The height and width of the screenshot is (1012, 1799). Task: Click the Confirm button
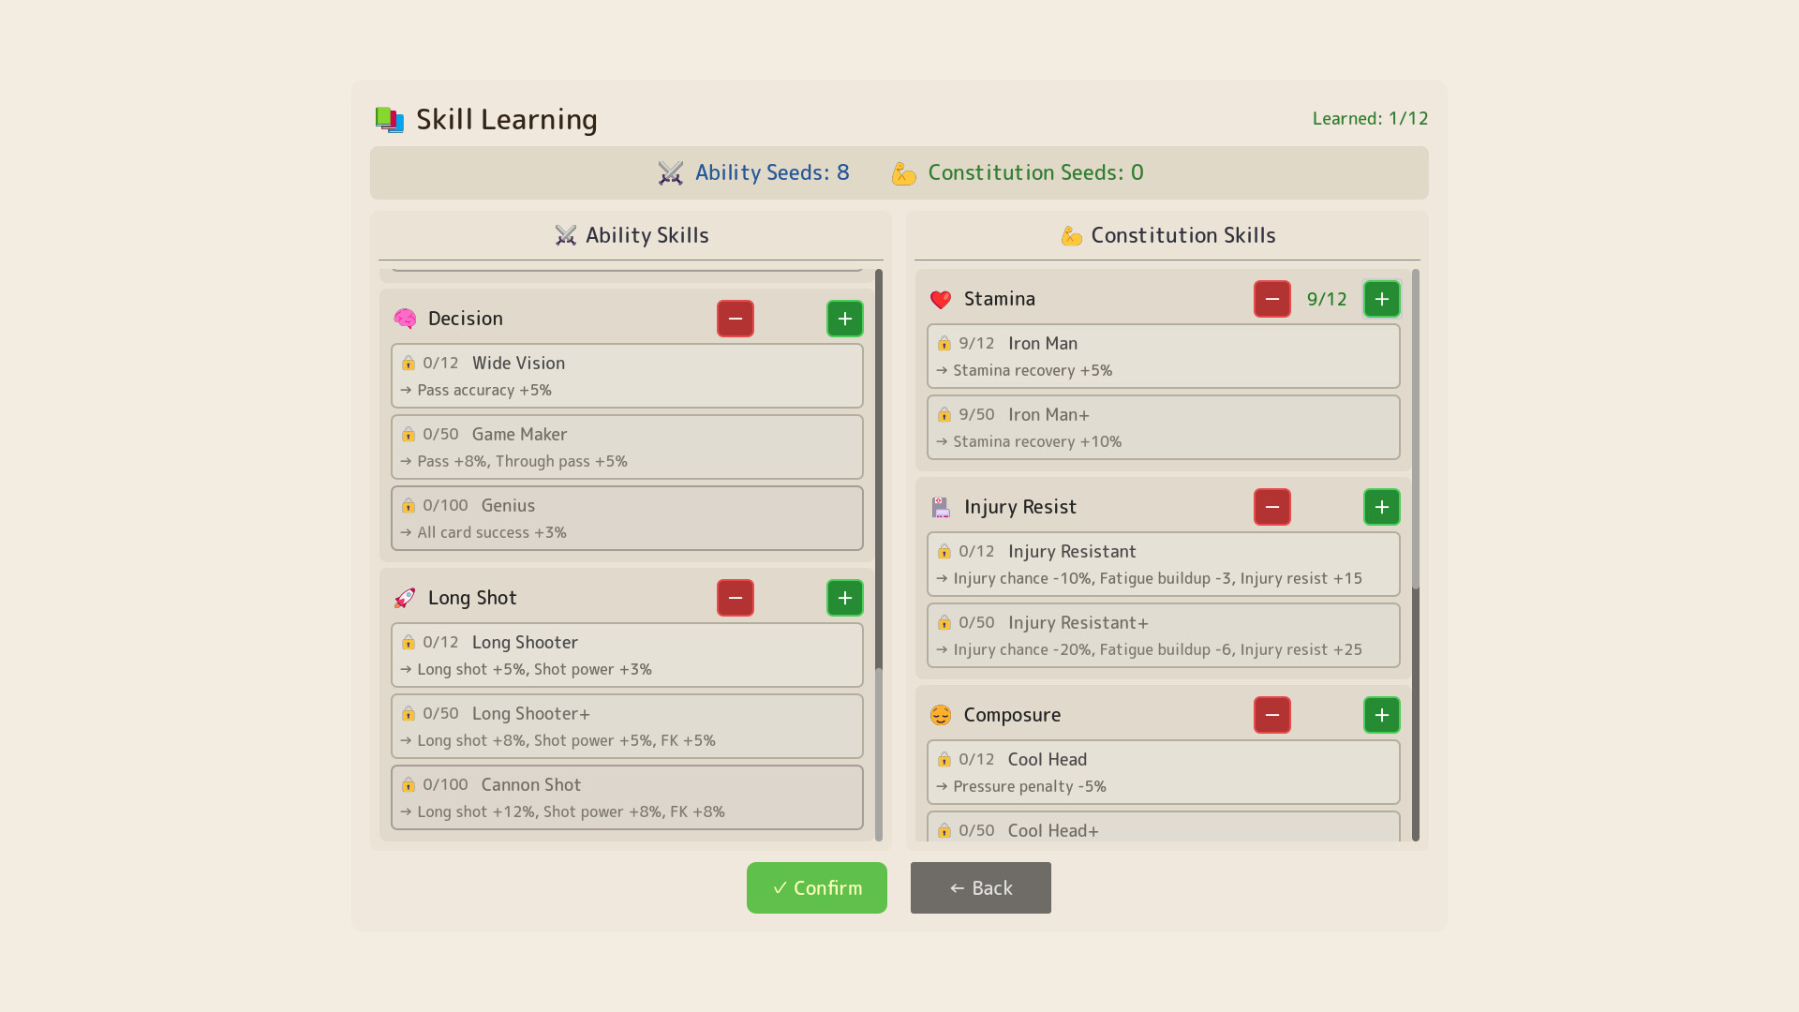click(x=816, y=887)
